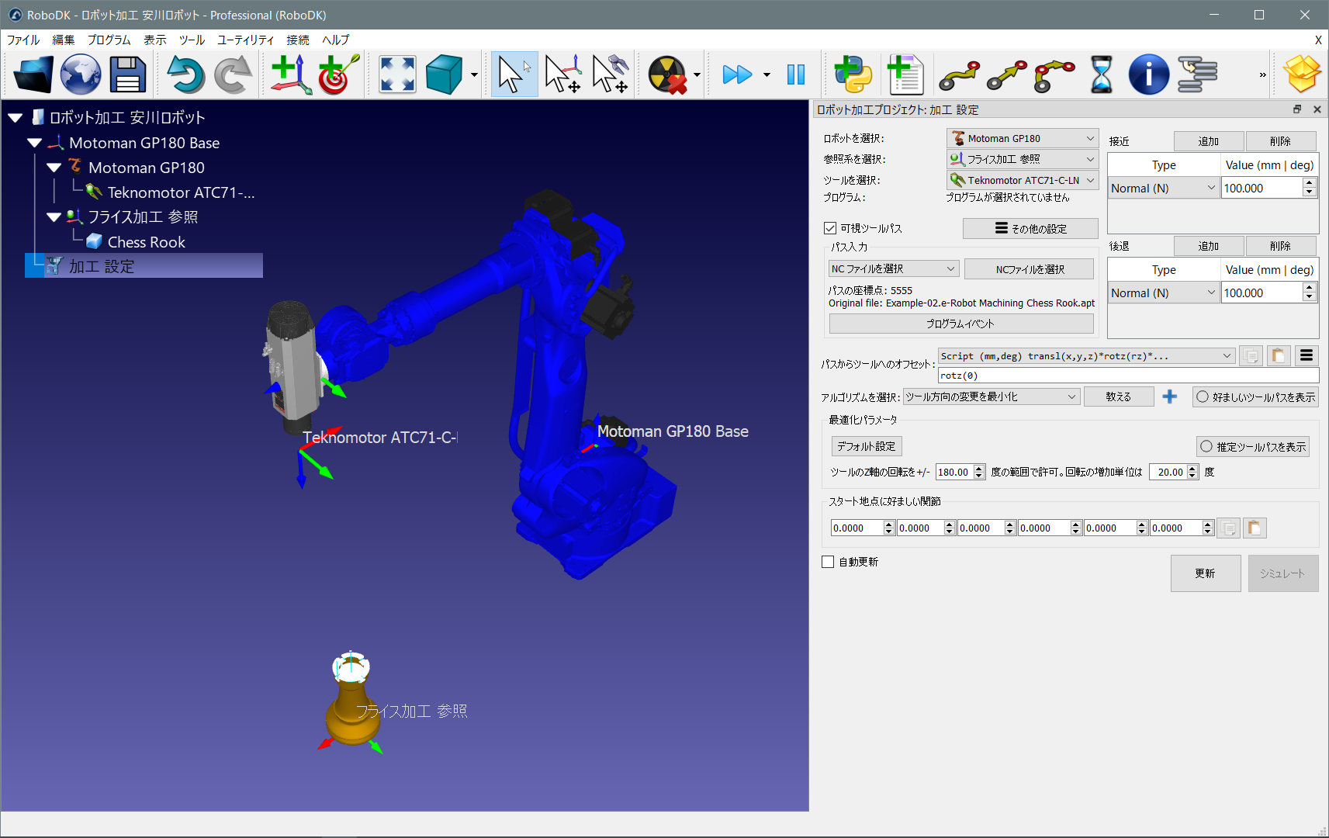Activate the Move robot tools cursor
The height and width of the screenshot is (838, 1329).
tap(611, 74)
